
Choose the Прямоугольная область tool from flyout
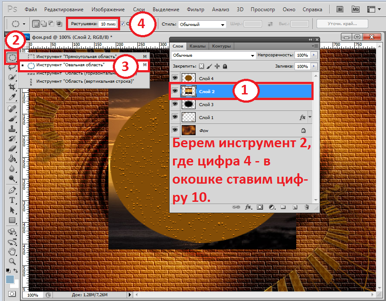pyautogui.click(x=84, y=57)
